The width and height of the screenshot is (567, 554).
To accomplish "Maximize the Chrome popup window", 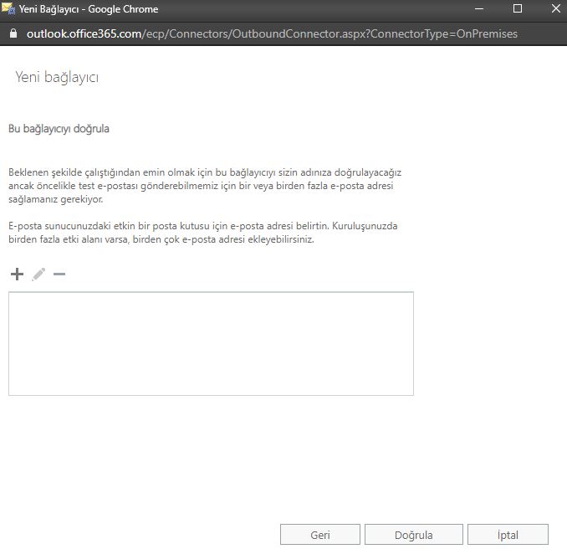I will click(518, 8).
